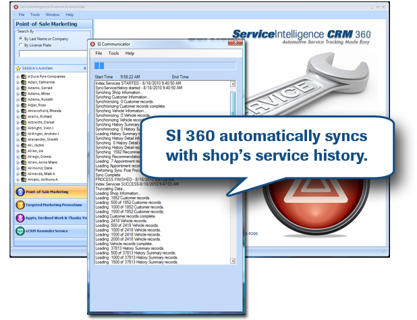
Task: Click customer icon beside Adams, Gerald
Action: point(24,88)
